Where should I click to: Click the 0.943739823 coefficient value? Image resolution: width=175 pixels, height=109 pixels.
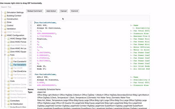pyautogui.click(x=44, y=61)
